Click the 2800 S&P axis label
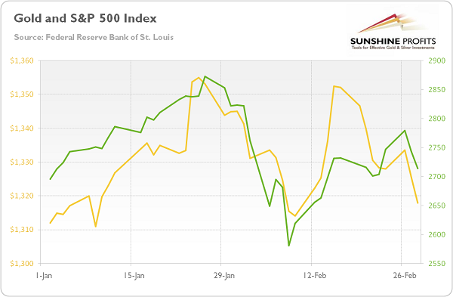Viewport: 453px width, 297px height. pos(437,119)
